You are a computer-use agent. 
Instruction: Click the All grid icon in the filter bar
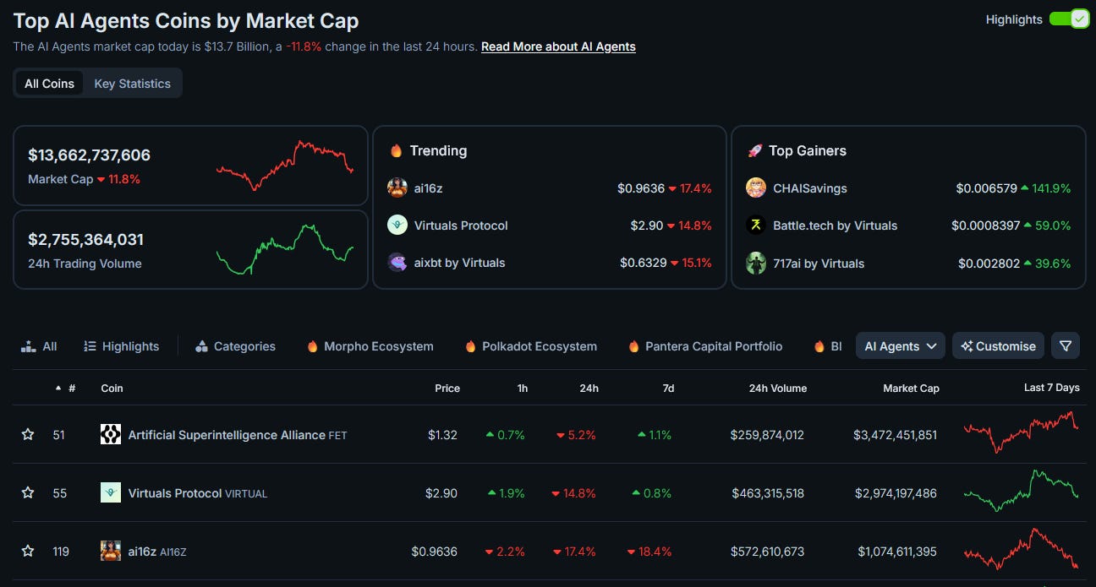coord(26,345)
